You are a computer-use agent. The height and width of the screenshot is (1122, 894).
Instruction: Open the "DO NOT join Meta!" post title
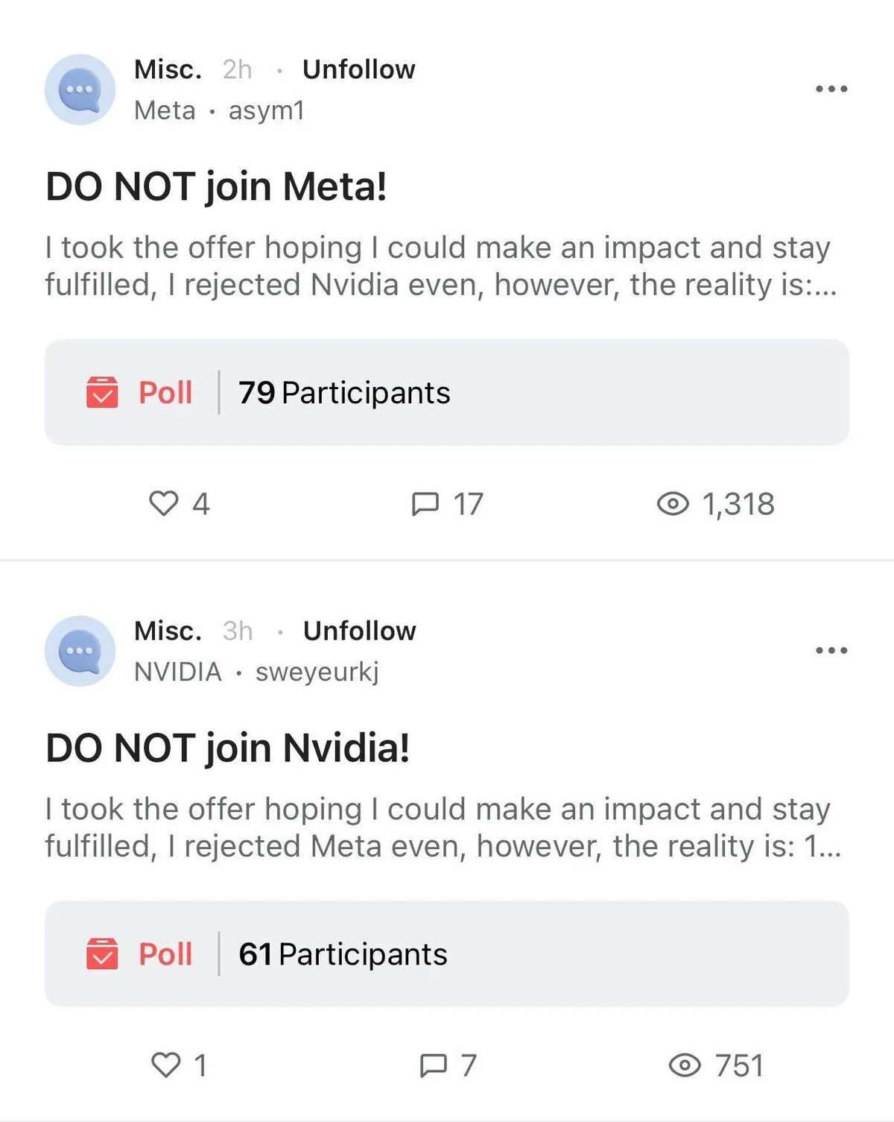[x=216, y=186]
